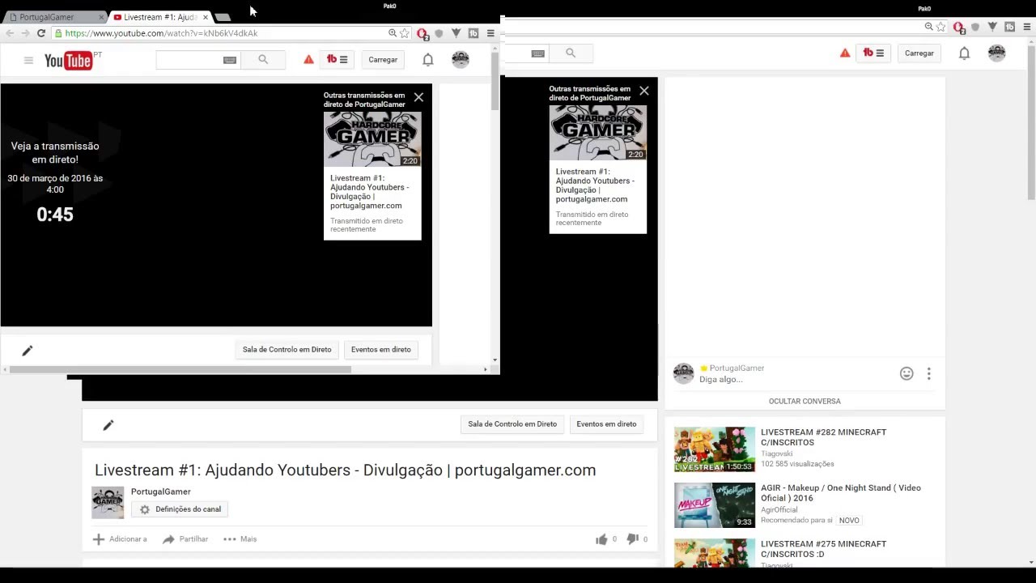
Task: Click keyboard icon in back window search
Action: [x=537, y=53]
